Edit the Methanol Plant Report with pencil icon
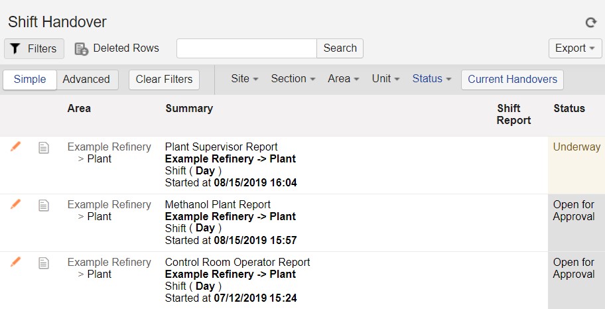The image size is (605, 309). point(15,204)
